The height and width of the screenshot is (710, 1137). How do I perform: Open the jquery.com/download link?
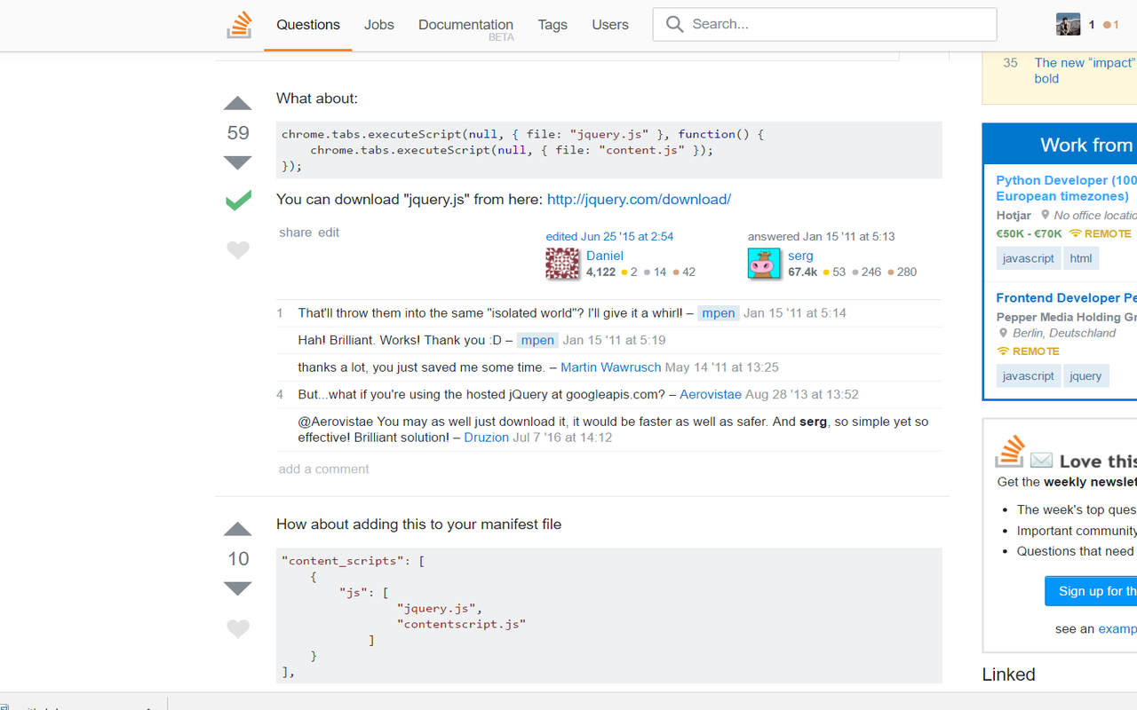(x=639, y=200)
